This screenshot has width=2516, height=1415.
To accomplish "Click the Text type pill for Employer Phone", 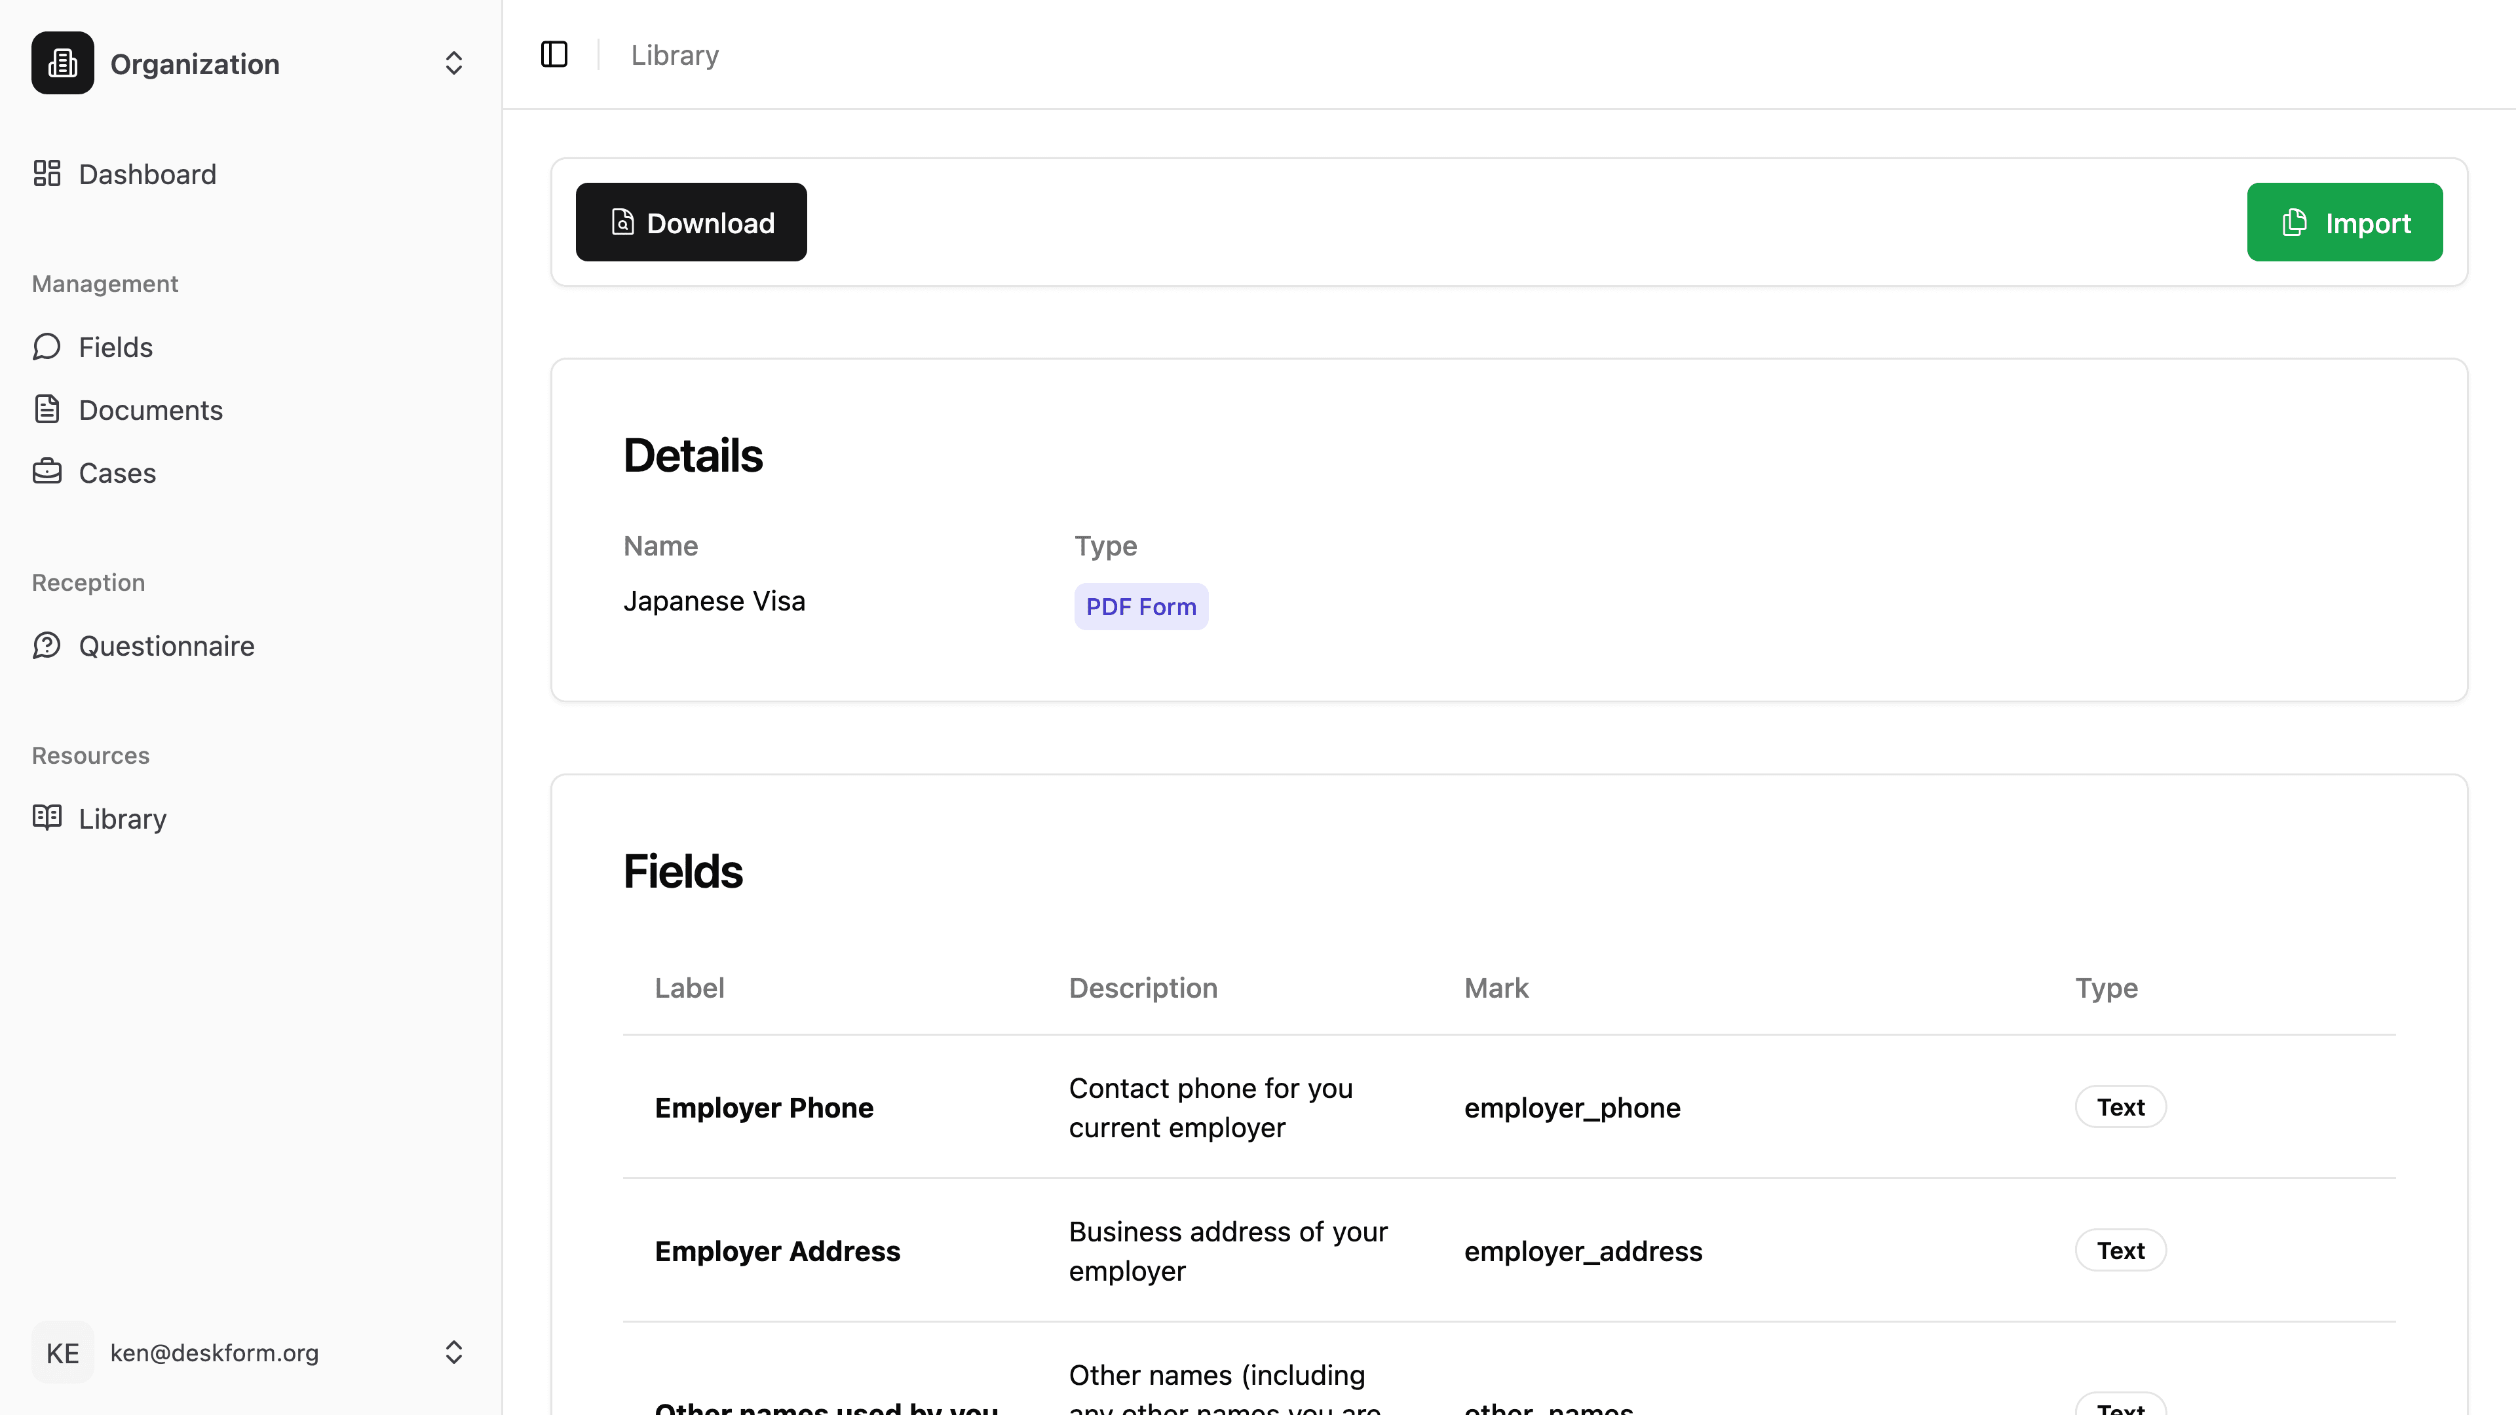I will point(2120,1106).
